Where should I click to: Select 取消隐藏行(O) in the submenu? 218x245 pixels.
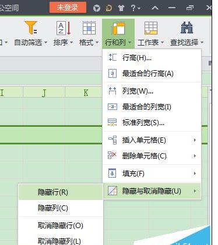[61, 226]
